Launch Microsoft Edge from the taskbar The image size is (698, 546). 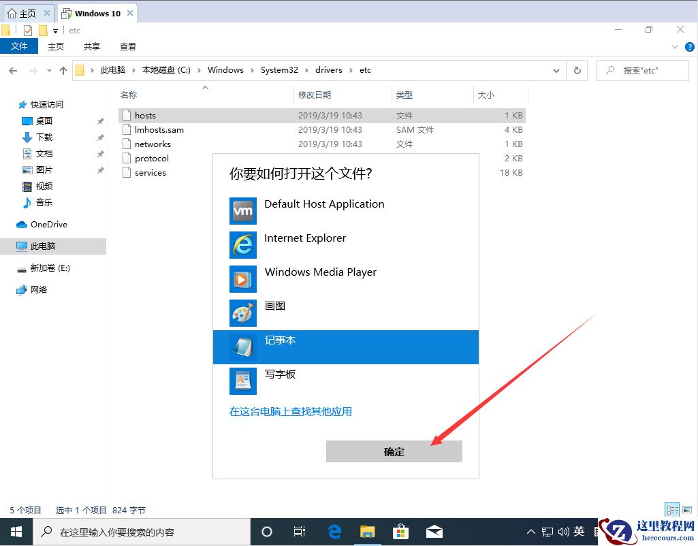(x=334, y=532)
